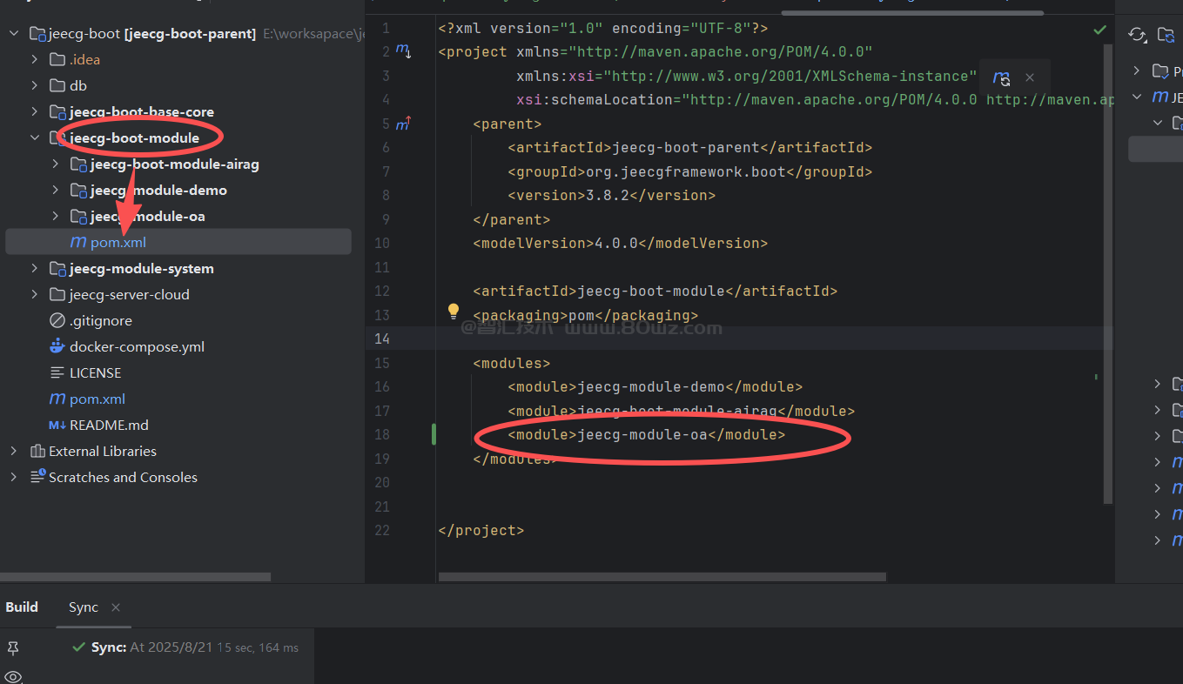This screenshot has height=684, width=1183.
Task: Expand the db folder
Action: pos(35,85)
